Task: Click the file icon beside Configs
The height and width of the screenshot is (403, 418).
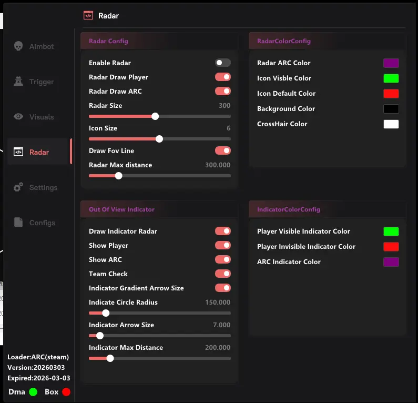Action: tap(18, 223)
